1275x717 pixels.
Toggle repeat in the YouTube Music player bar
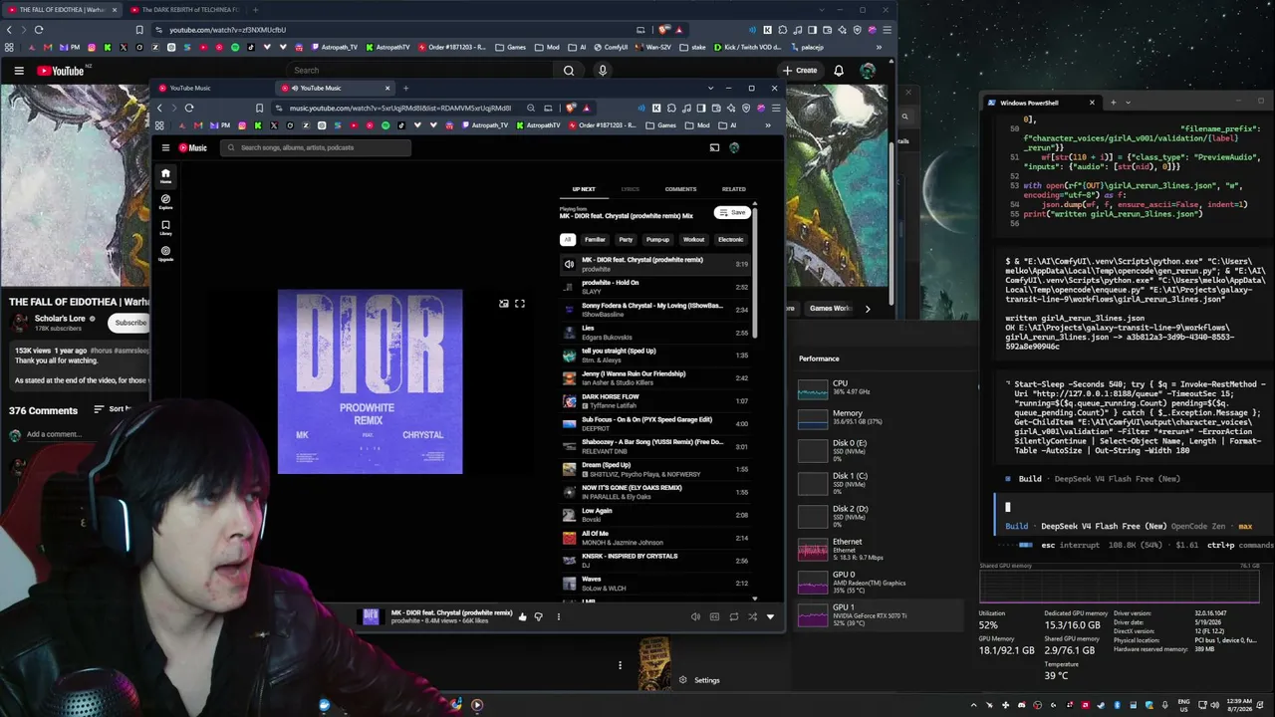click(x=734, y=616)
